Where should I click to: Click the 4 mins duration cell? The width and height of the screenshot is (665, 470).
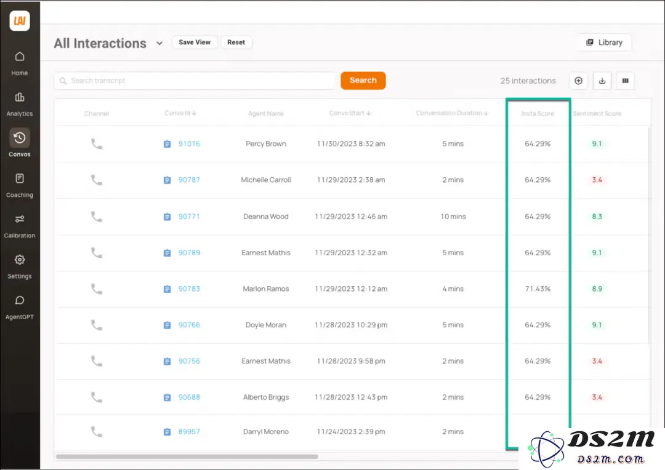click(453, 289)
